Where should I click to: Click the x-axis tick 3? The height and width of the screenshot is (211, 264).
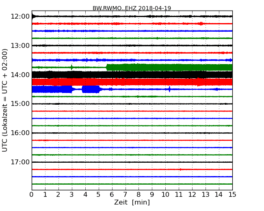tap(72, 195)
